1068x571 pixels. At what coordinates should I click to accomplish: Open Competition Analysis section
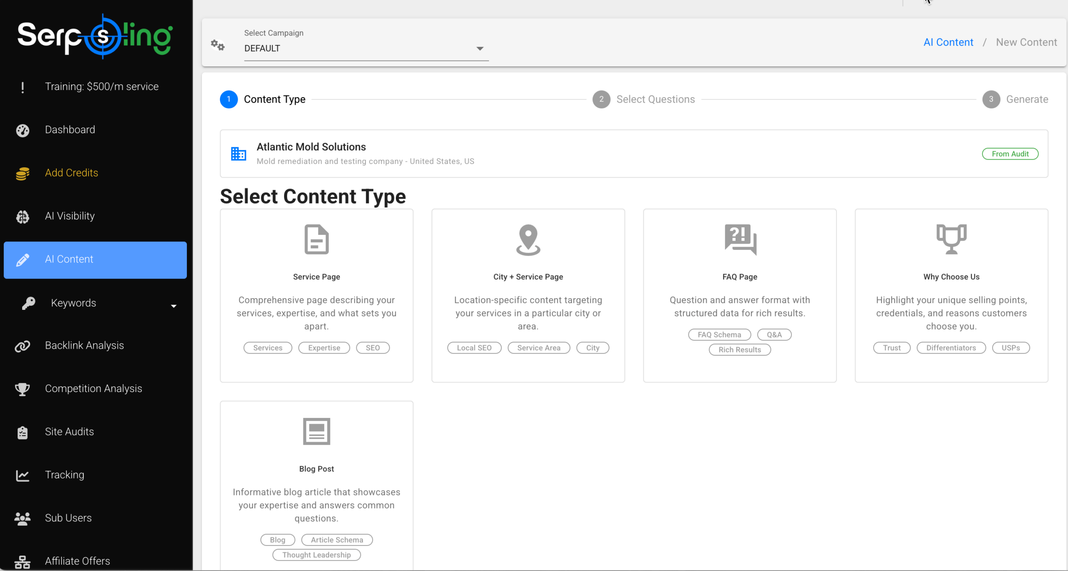coord(93,388)
